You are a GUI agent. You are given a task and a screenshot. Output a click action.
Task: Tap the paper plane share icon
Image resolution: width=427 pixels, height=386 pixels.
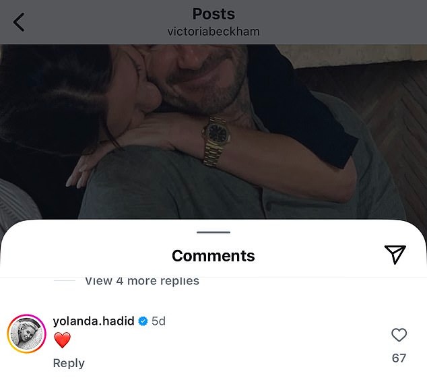pyautogui.click(x=395, y=253)
